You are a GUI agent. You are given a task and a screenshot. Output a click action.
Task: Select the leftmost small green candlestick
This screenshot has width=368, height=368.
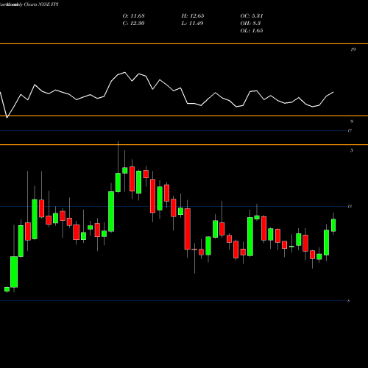7,289
